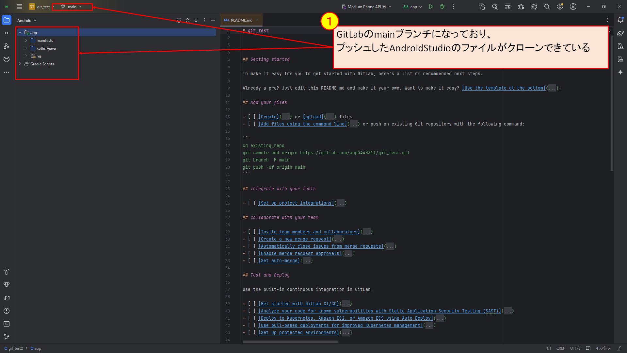Click UTF-8 encoding in status bar
Image resolution: width=627 pixels, height=353 pixels.
[x=575, y=348]
